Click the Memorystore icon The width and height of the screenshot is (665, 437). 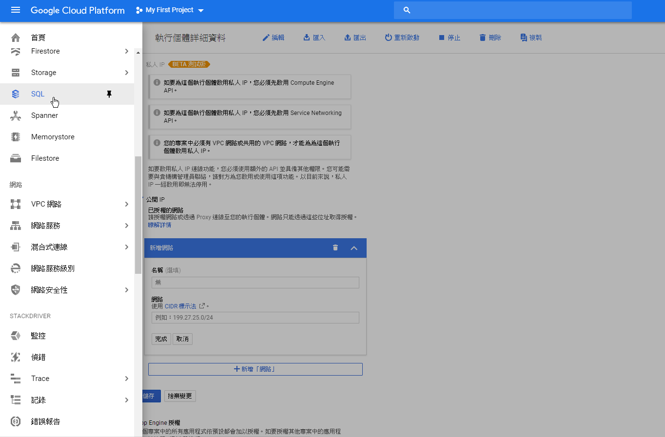(16, 137)
